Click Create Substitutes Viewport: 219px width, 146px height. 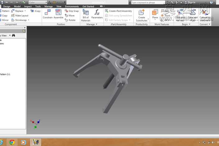[x=142, y=15]
